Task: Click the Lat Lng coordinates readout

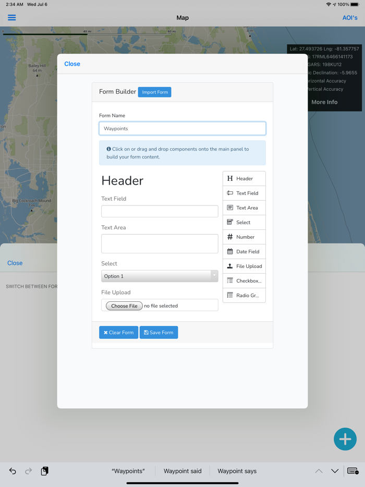Action: 324,49
